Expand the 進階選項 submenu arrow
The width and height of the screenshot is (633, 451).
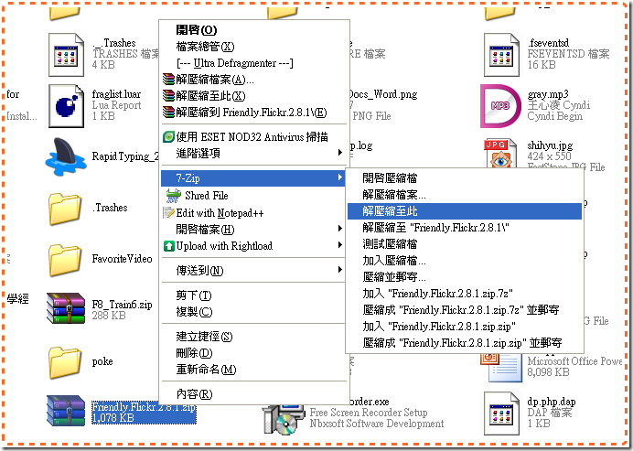tap(340, 153)
